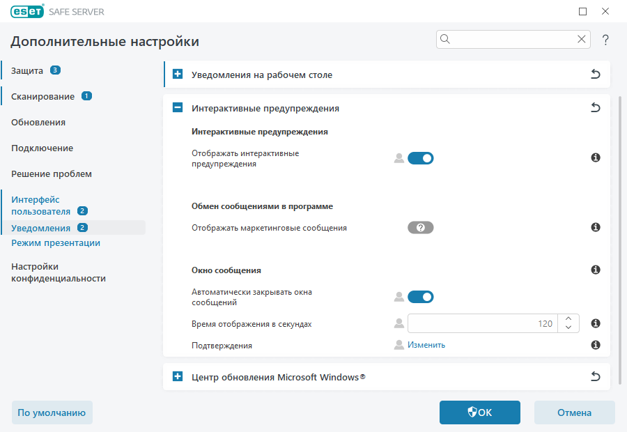Expand the Уведомления на рабочем столе section
This screenshot has width=627, height=432.
coord(173,74)
